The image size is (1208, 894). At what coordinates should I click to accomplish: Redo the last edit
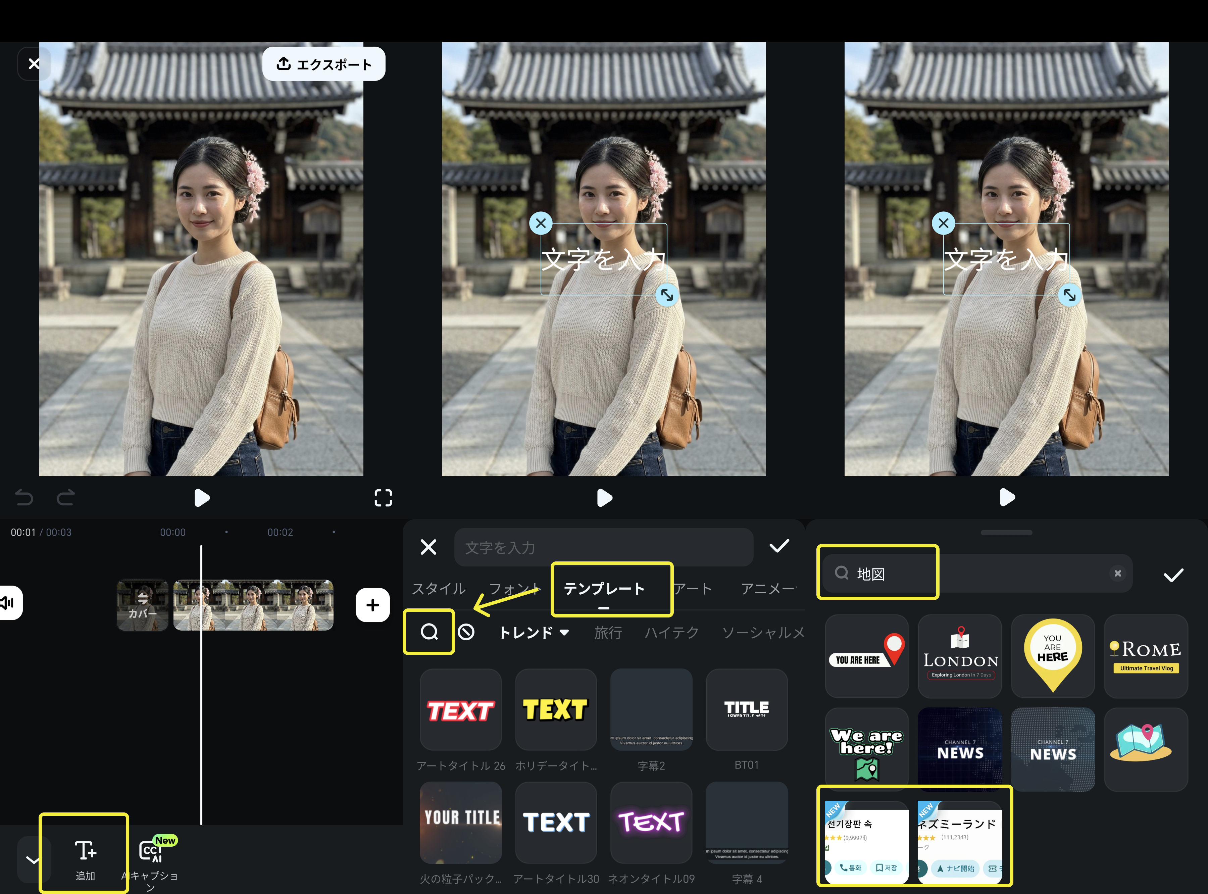coord(65,498)
